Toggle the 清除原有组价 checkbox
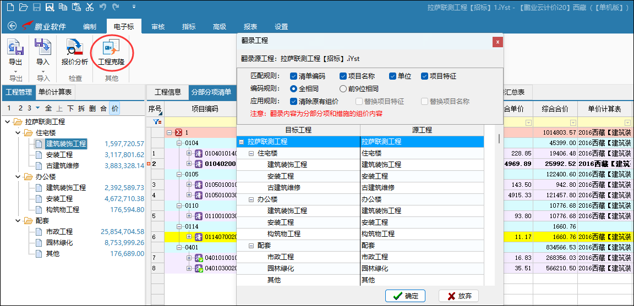The image size is (634, 306). tap(293, 101)
